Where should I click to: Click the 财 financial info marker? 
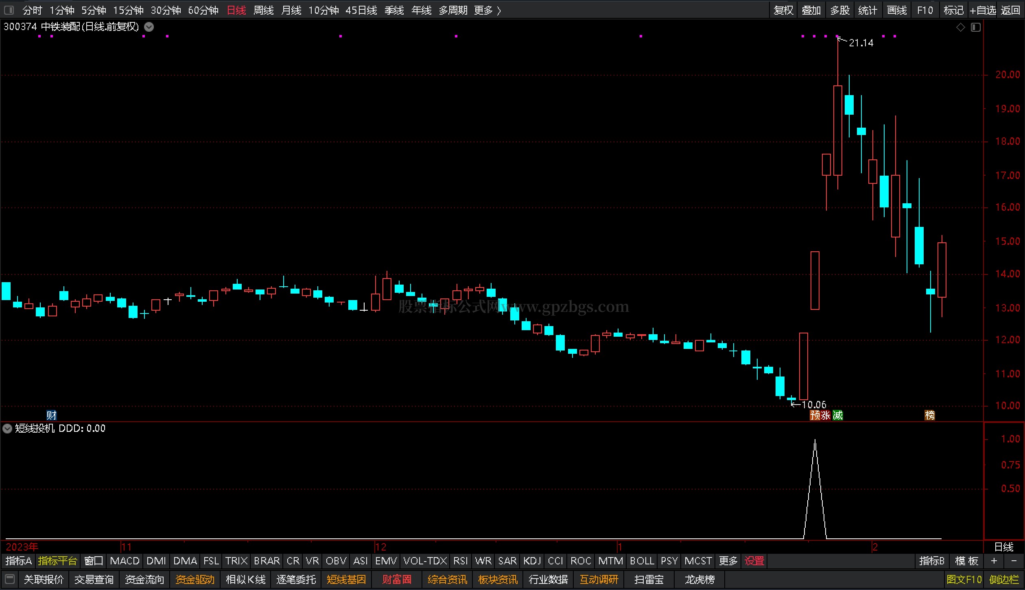point(51,415)
